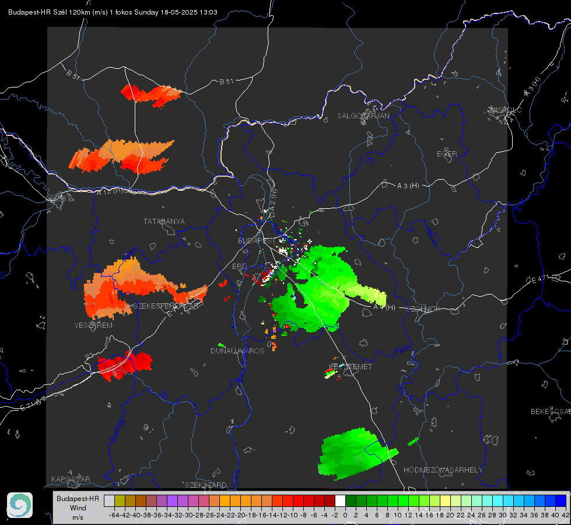Click the ERD town label
The height and width of the screenshot is (525, 571).
coord(239,267)
